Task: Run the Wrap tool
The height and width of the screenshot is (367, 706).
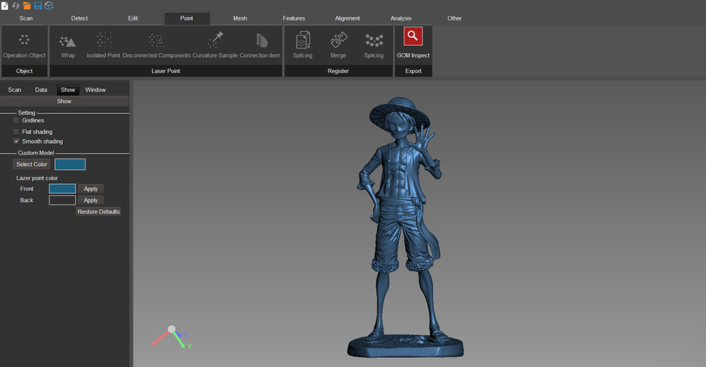Action: point(68,45)
